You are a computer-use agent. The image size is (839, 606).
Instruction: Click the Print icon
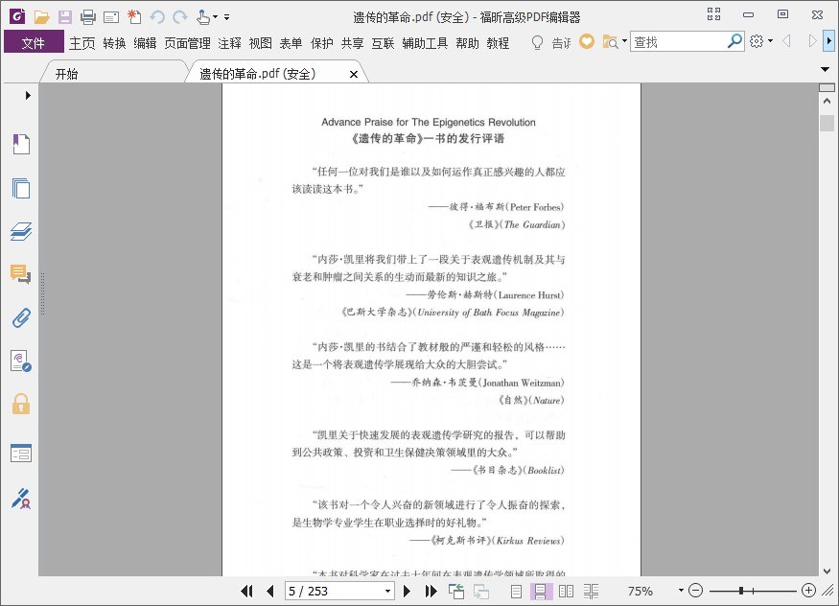pyautogui.click(x=88, y=17)
